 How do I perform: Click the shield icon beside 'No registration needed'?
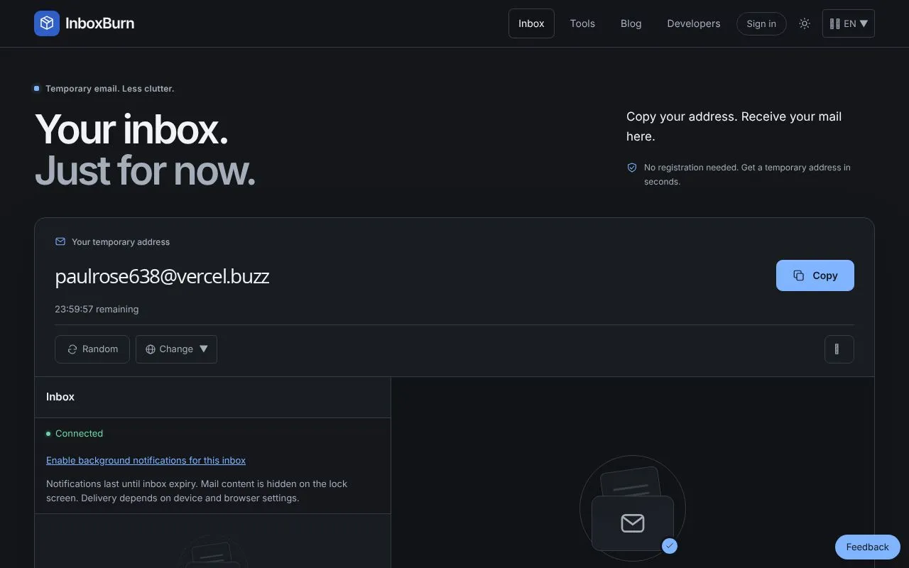click(x=632, y=168)
